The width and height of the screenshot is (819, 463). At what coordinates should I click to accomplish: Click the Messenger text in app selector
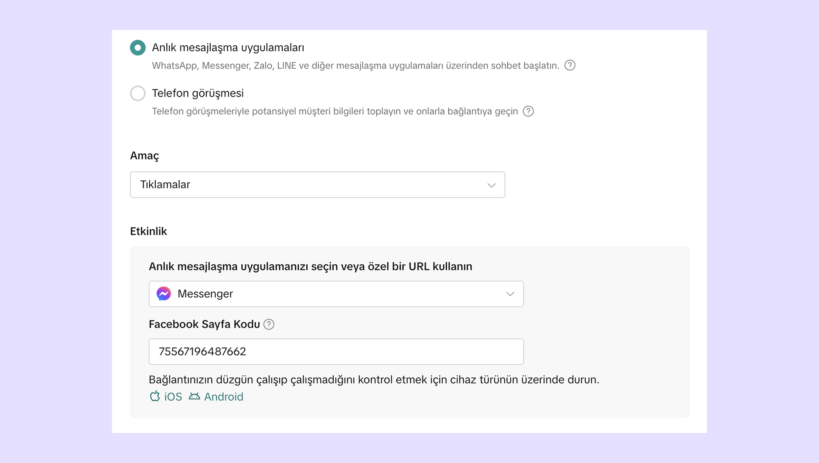[x=205, y=294]
